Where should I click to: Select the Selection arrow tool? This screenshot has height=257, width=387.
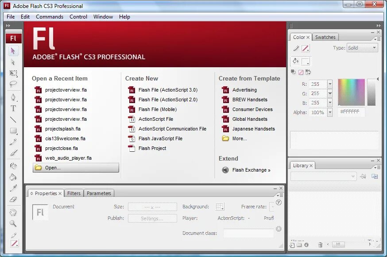[13, 51]
